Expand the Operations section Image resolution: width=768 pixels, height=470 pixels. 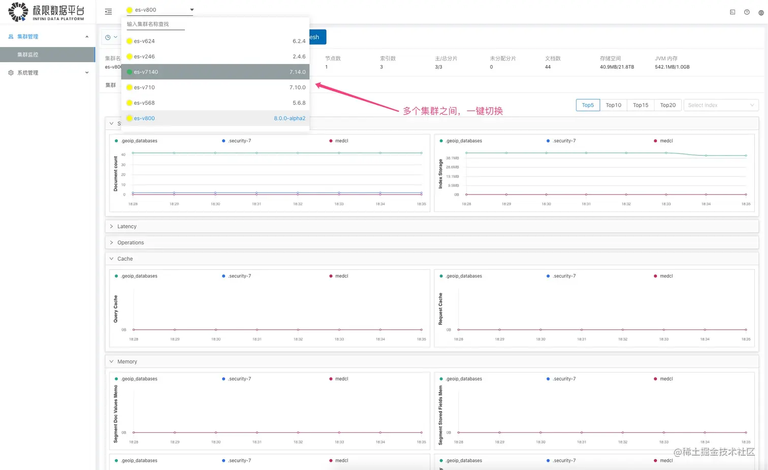coord(432,242)
